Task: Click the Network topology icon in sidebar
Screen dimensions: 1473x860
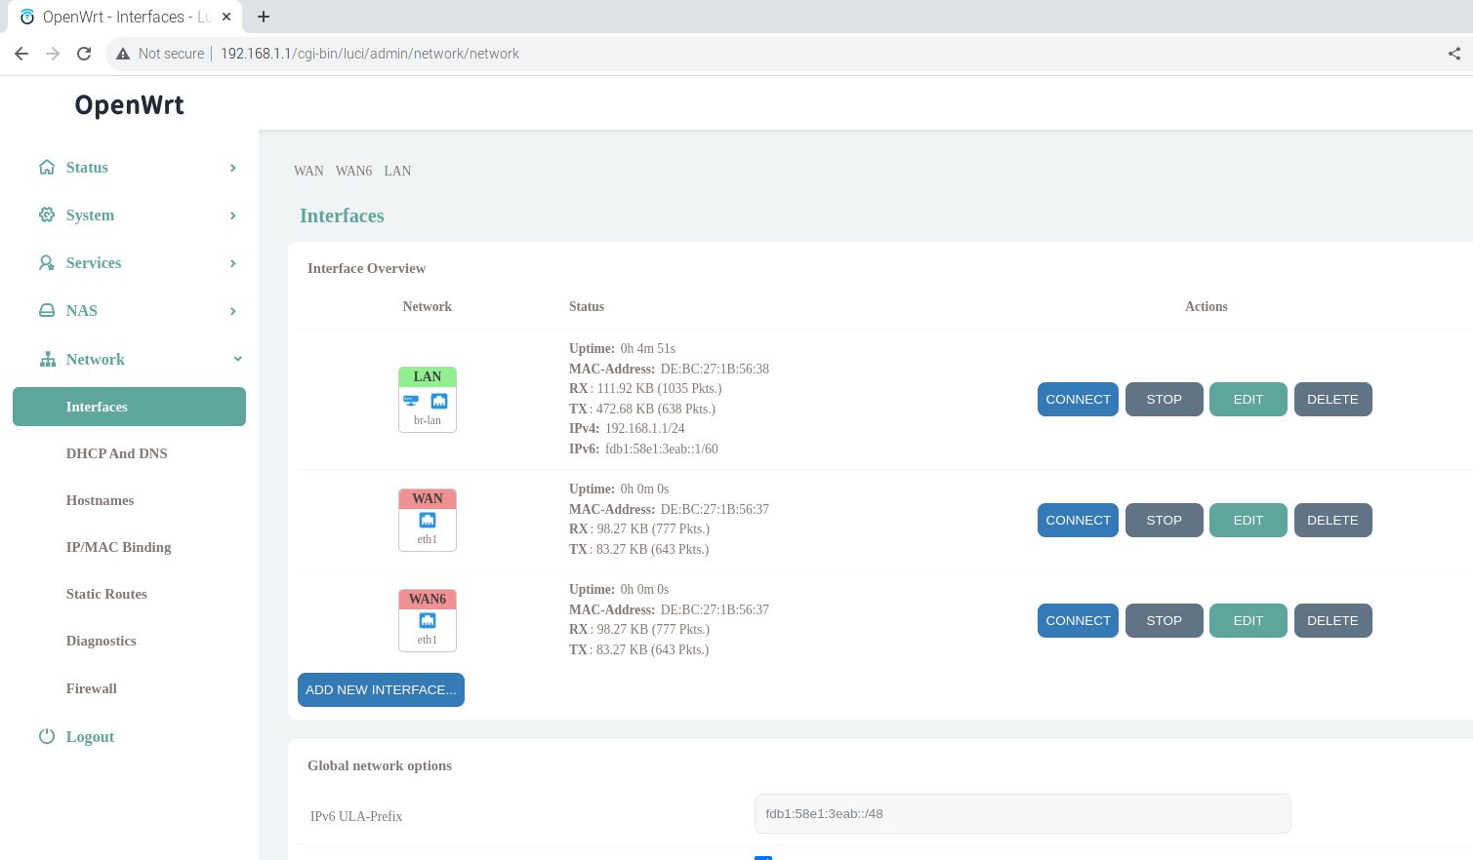Action: pos(47,359)
